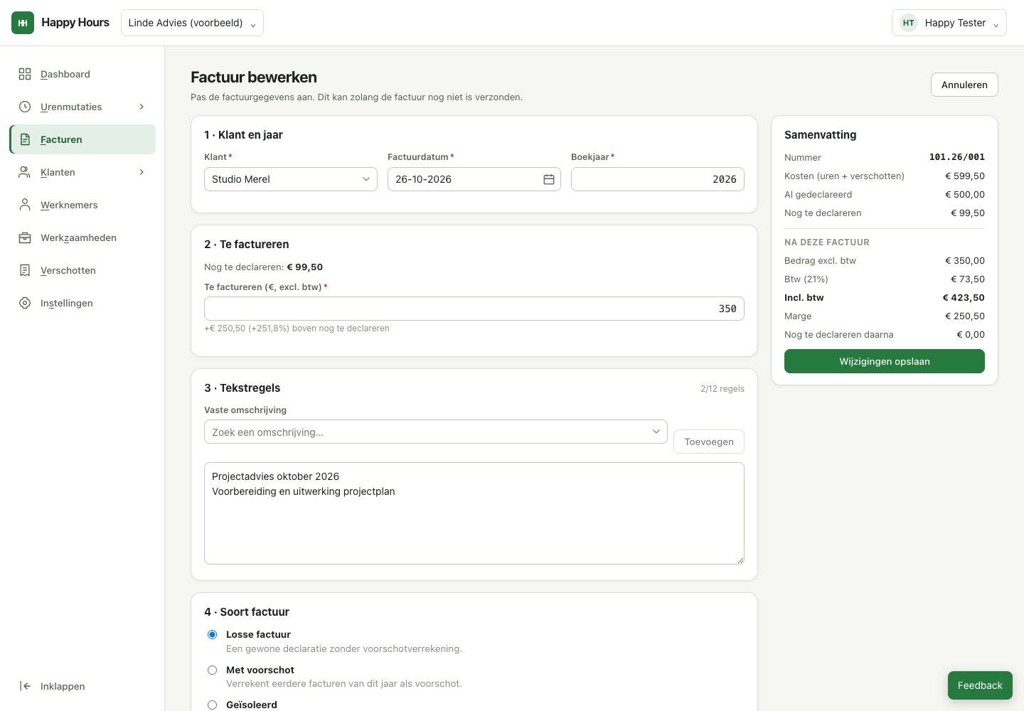Go to Dashboard in the sidebar
1024x711 pixels.
(x=82, y=74)
